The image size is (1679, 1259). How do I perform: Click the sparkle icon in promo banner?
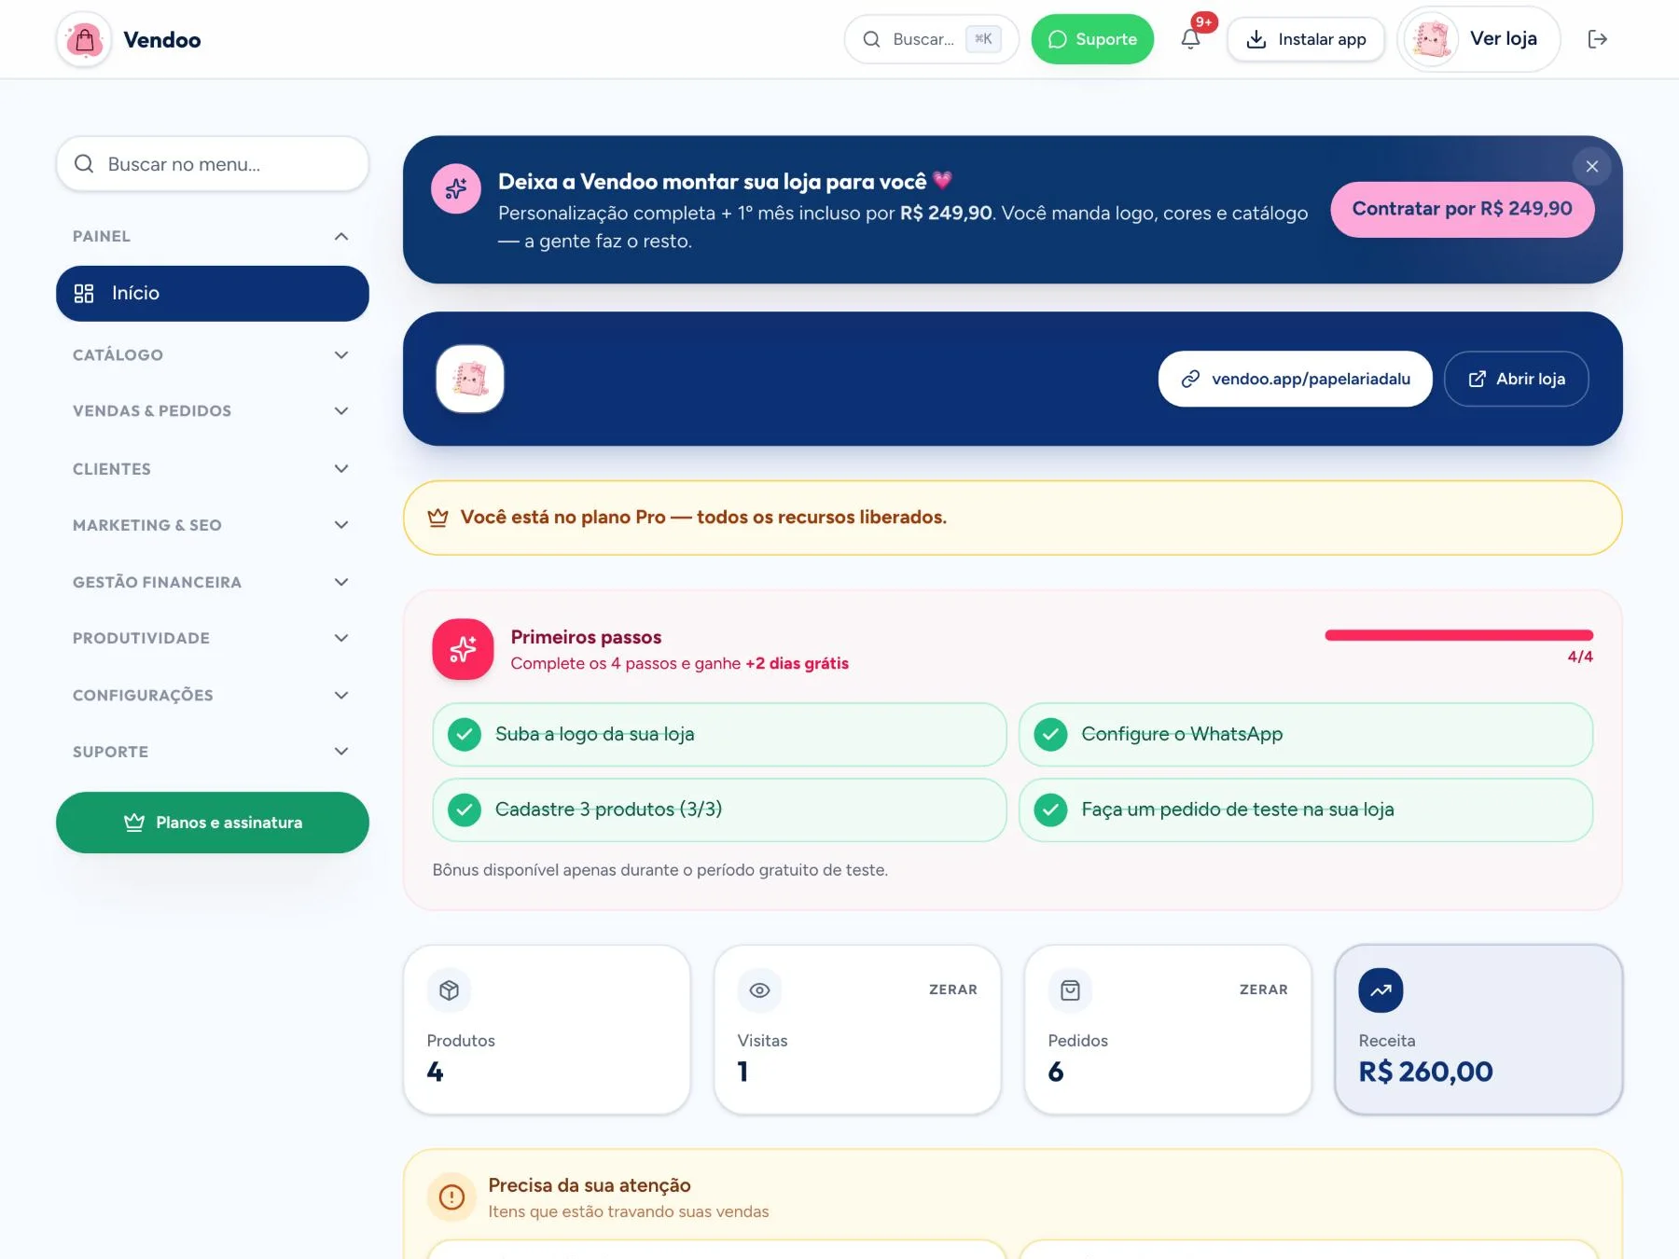(456, 189)
